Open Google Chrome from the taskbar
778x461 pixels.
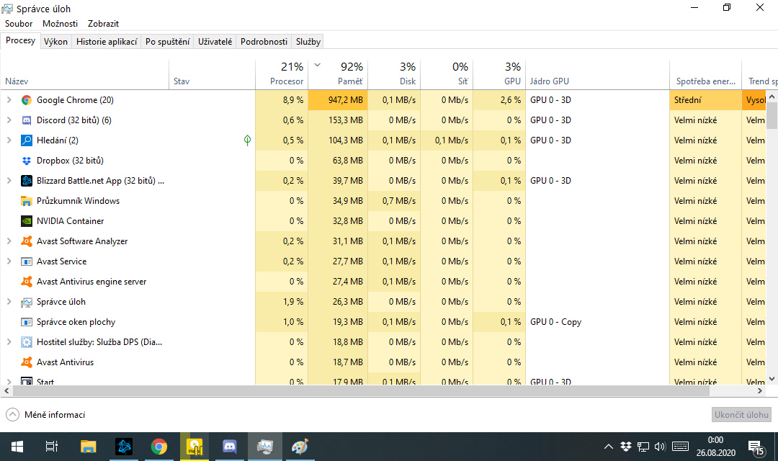click(x=158, y=447)
